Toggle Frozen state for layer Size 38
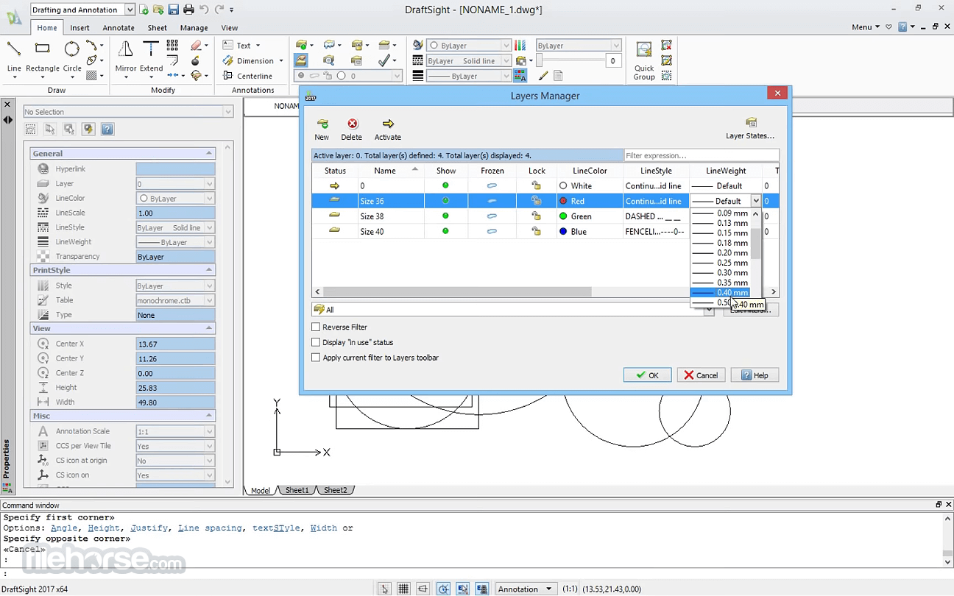The image size is (954, 596). (x=492, y=216)
